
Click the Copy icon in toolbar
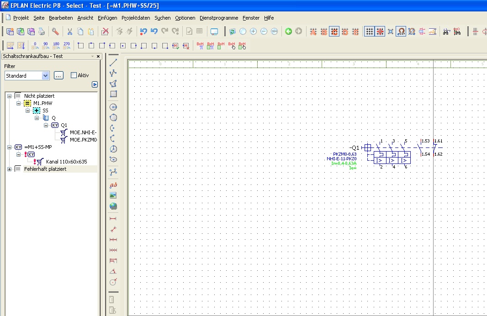click(x=80, y=32)
